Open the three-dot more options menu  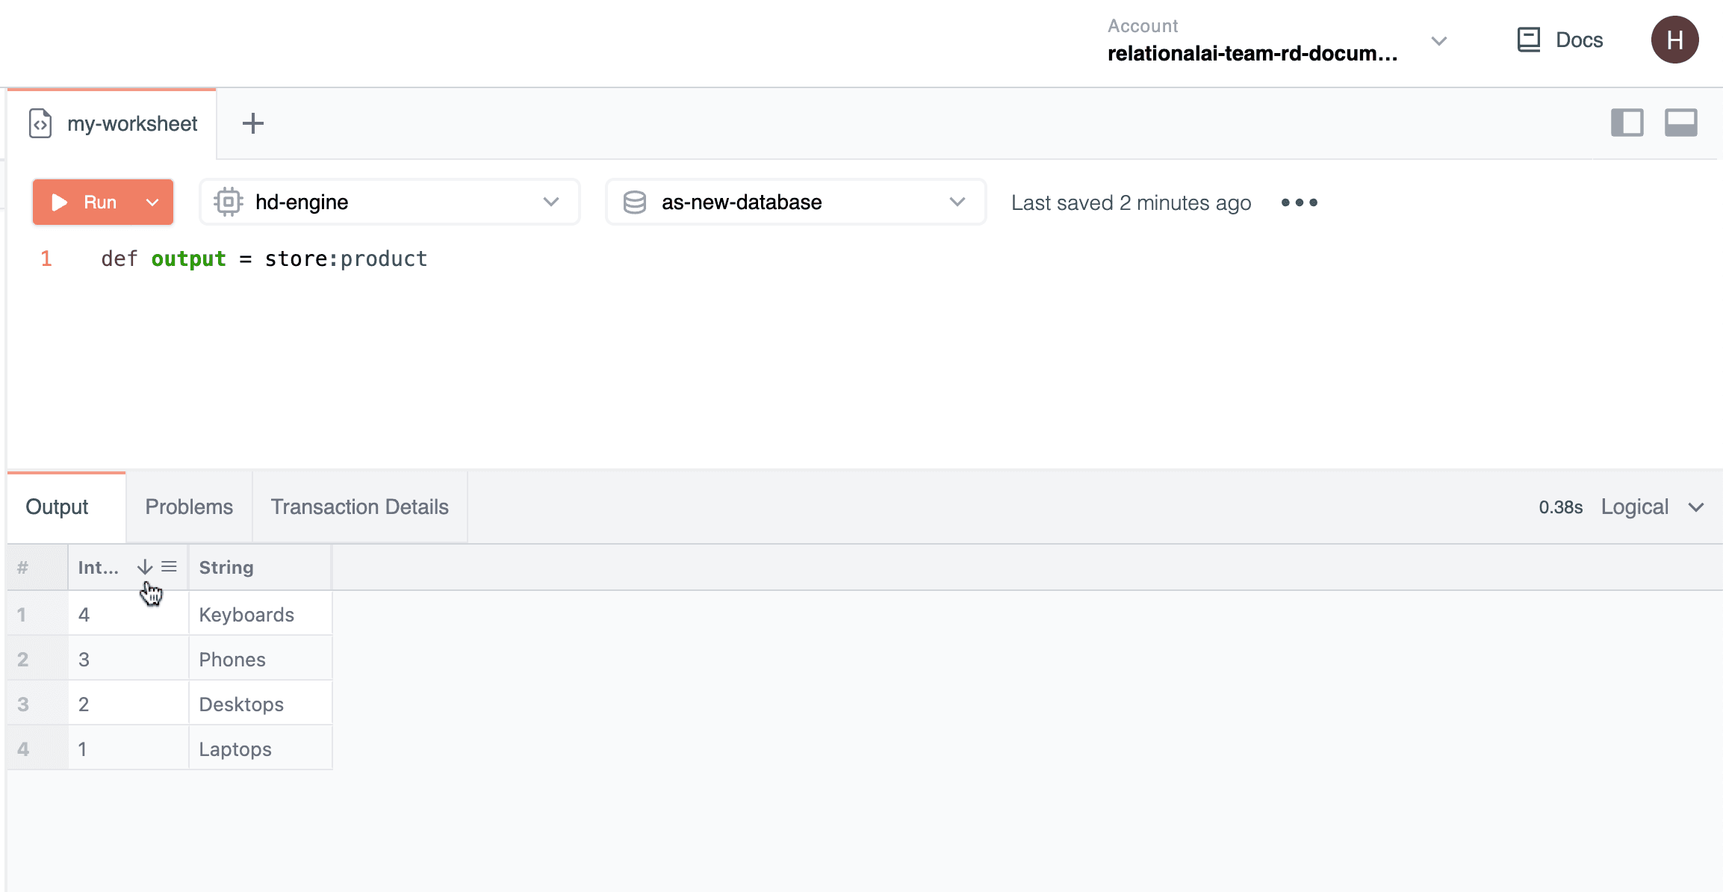[1299, 202]
